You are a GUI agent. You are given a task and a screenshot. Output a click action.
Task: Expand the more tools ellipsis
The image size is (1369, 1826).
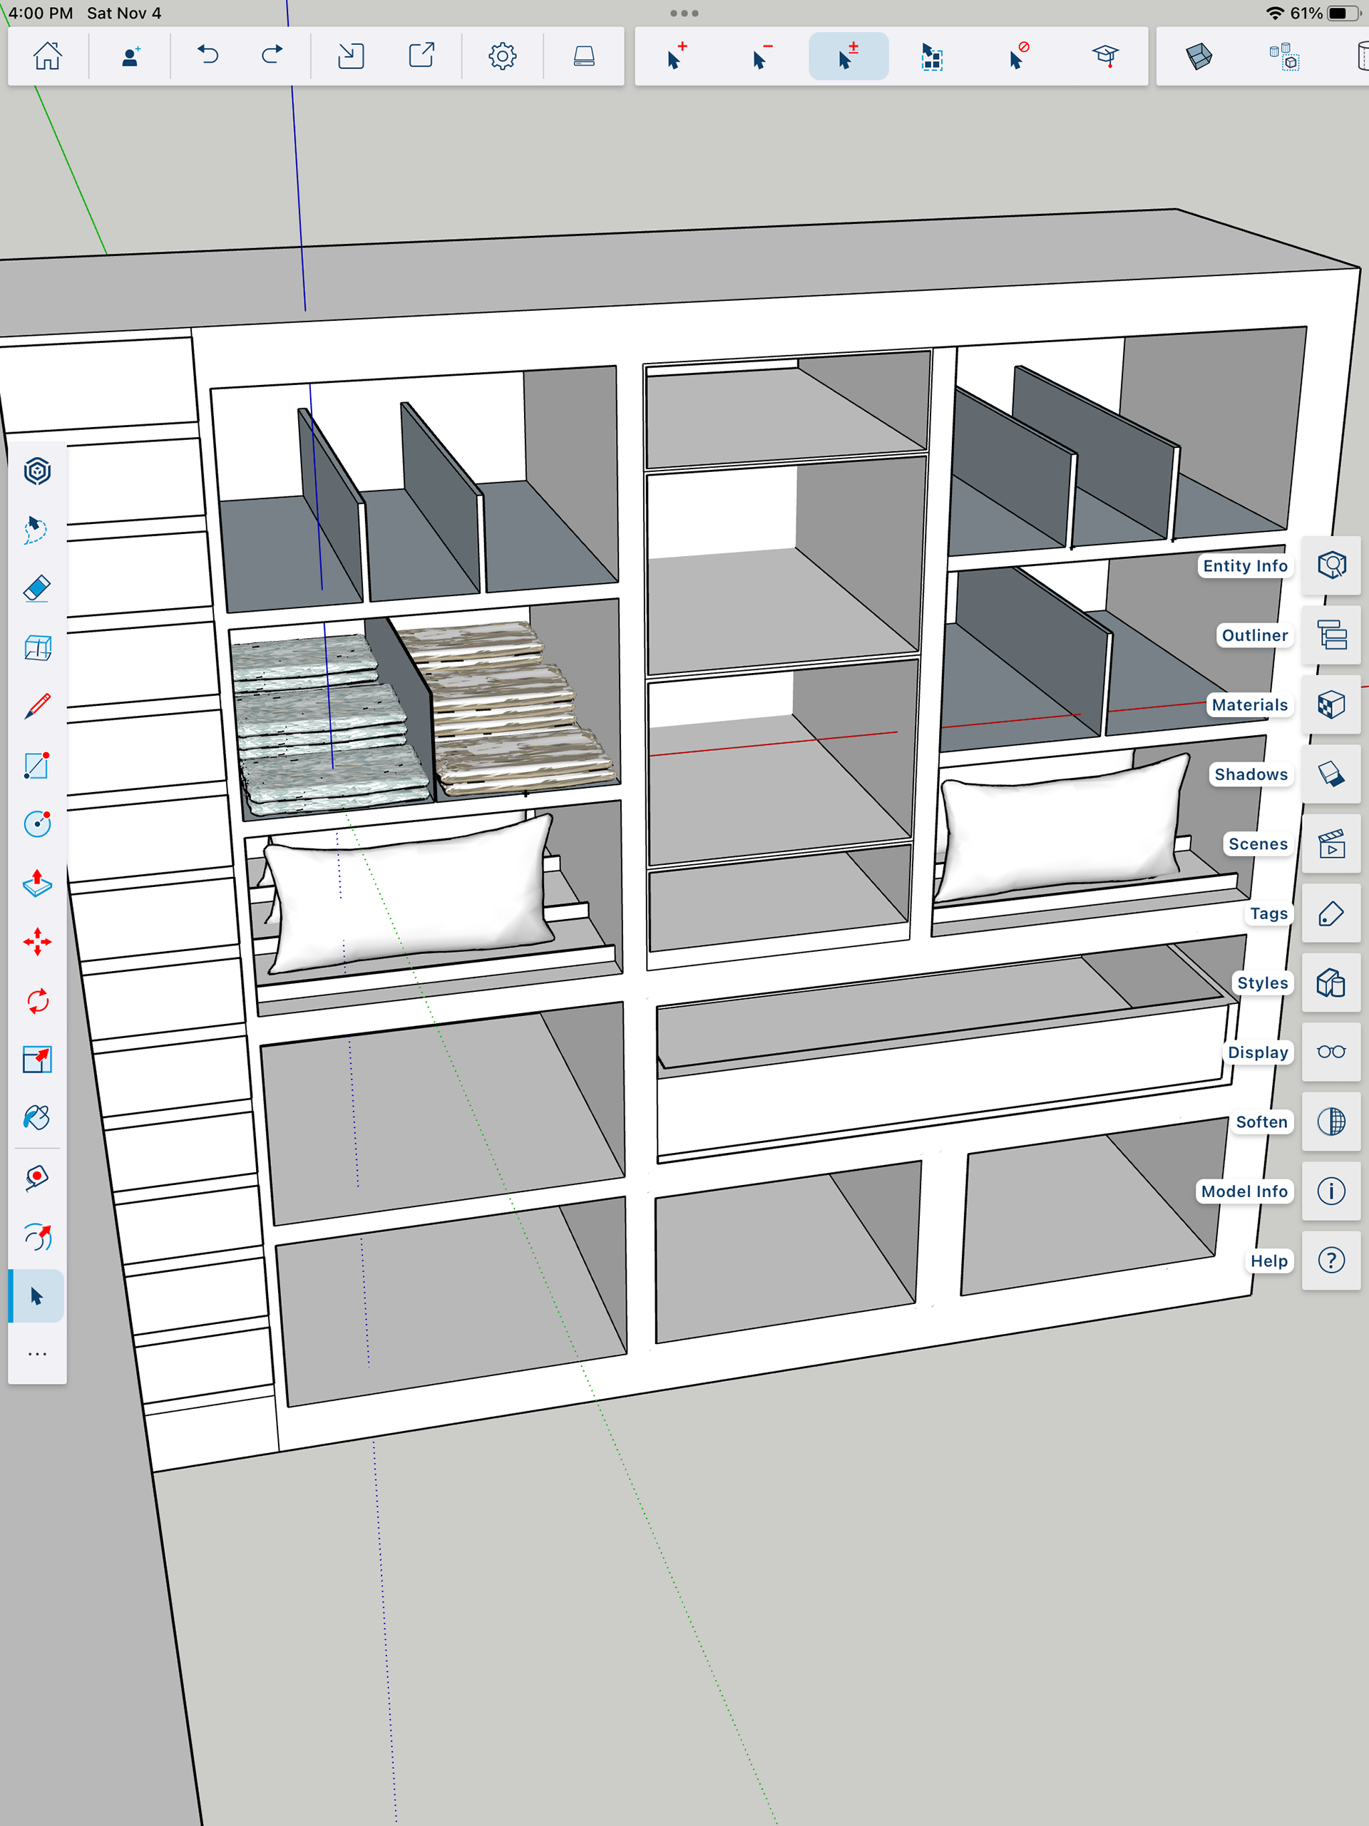click(x=37, y=1355)
